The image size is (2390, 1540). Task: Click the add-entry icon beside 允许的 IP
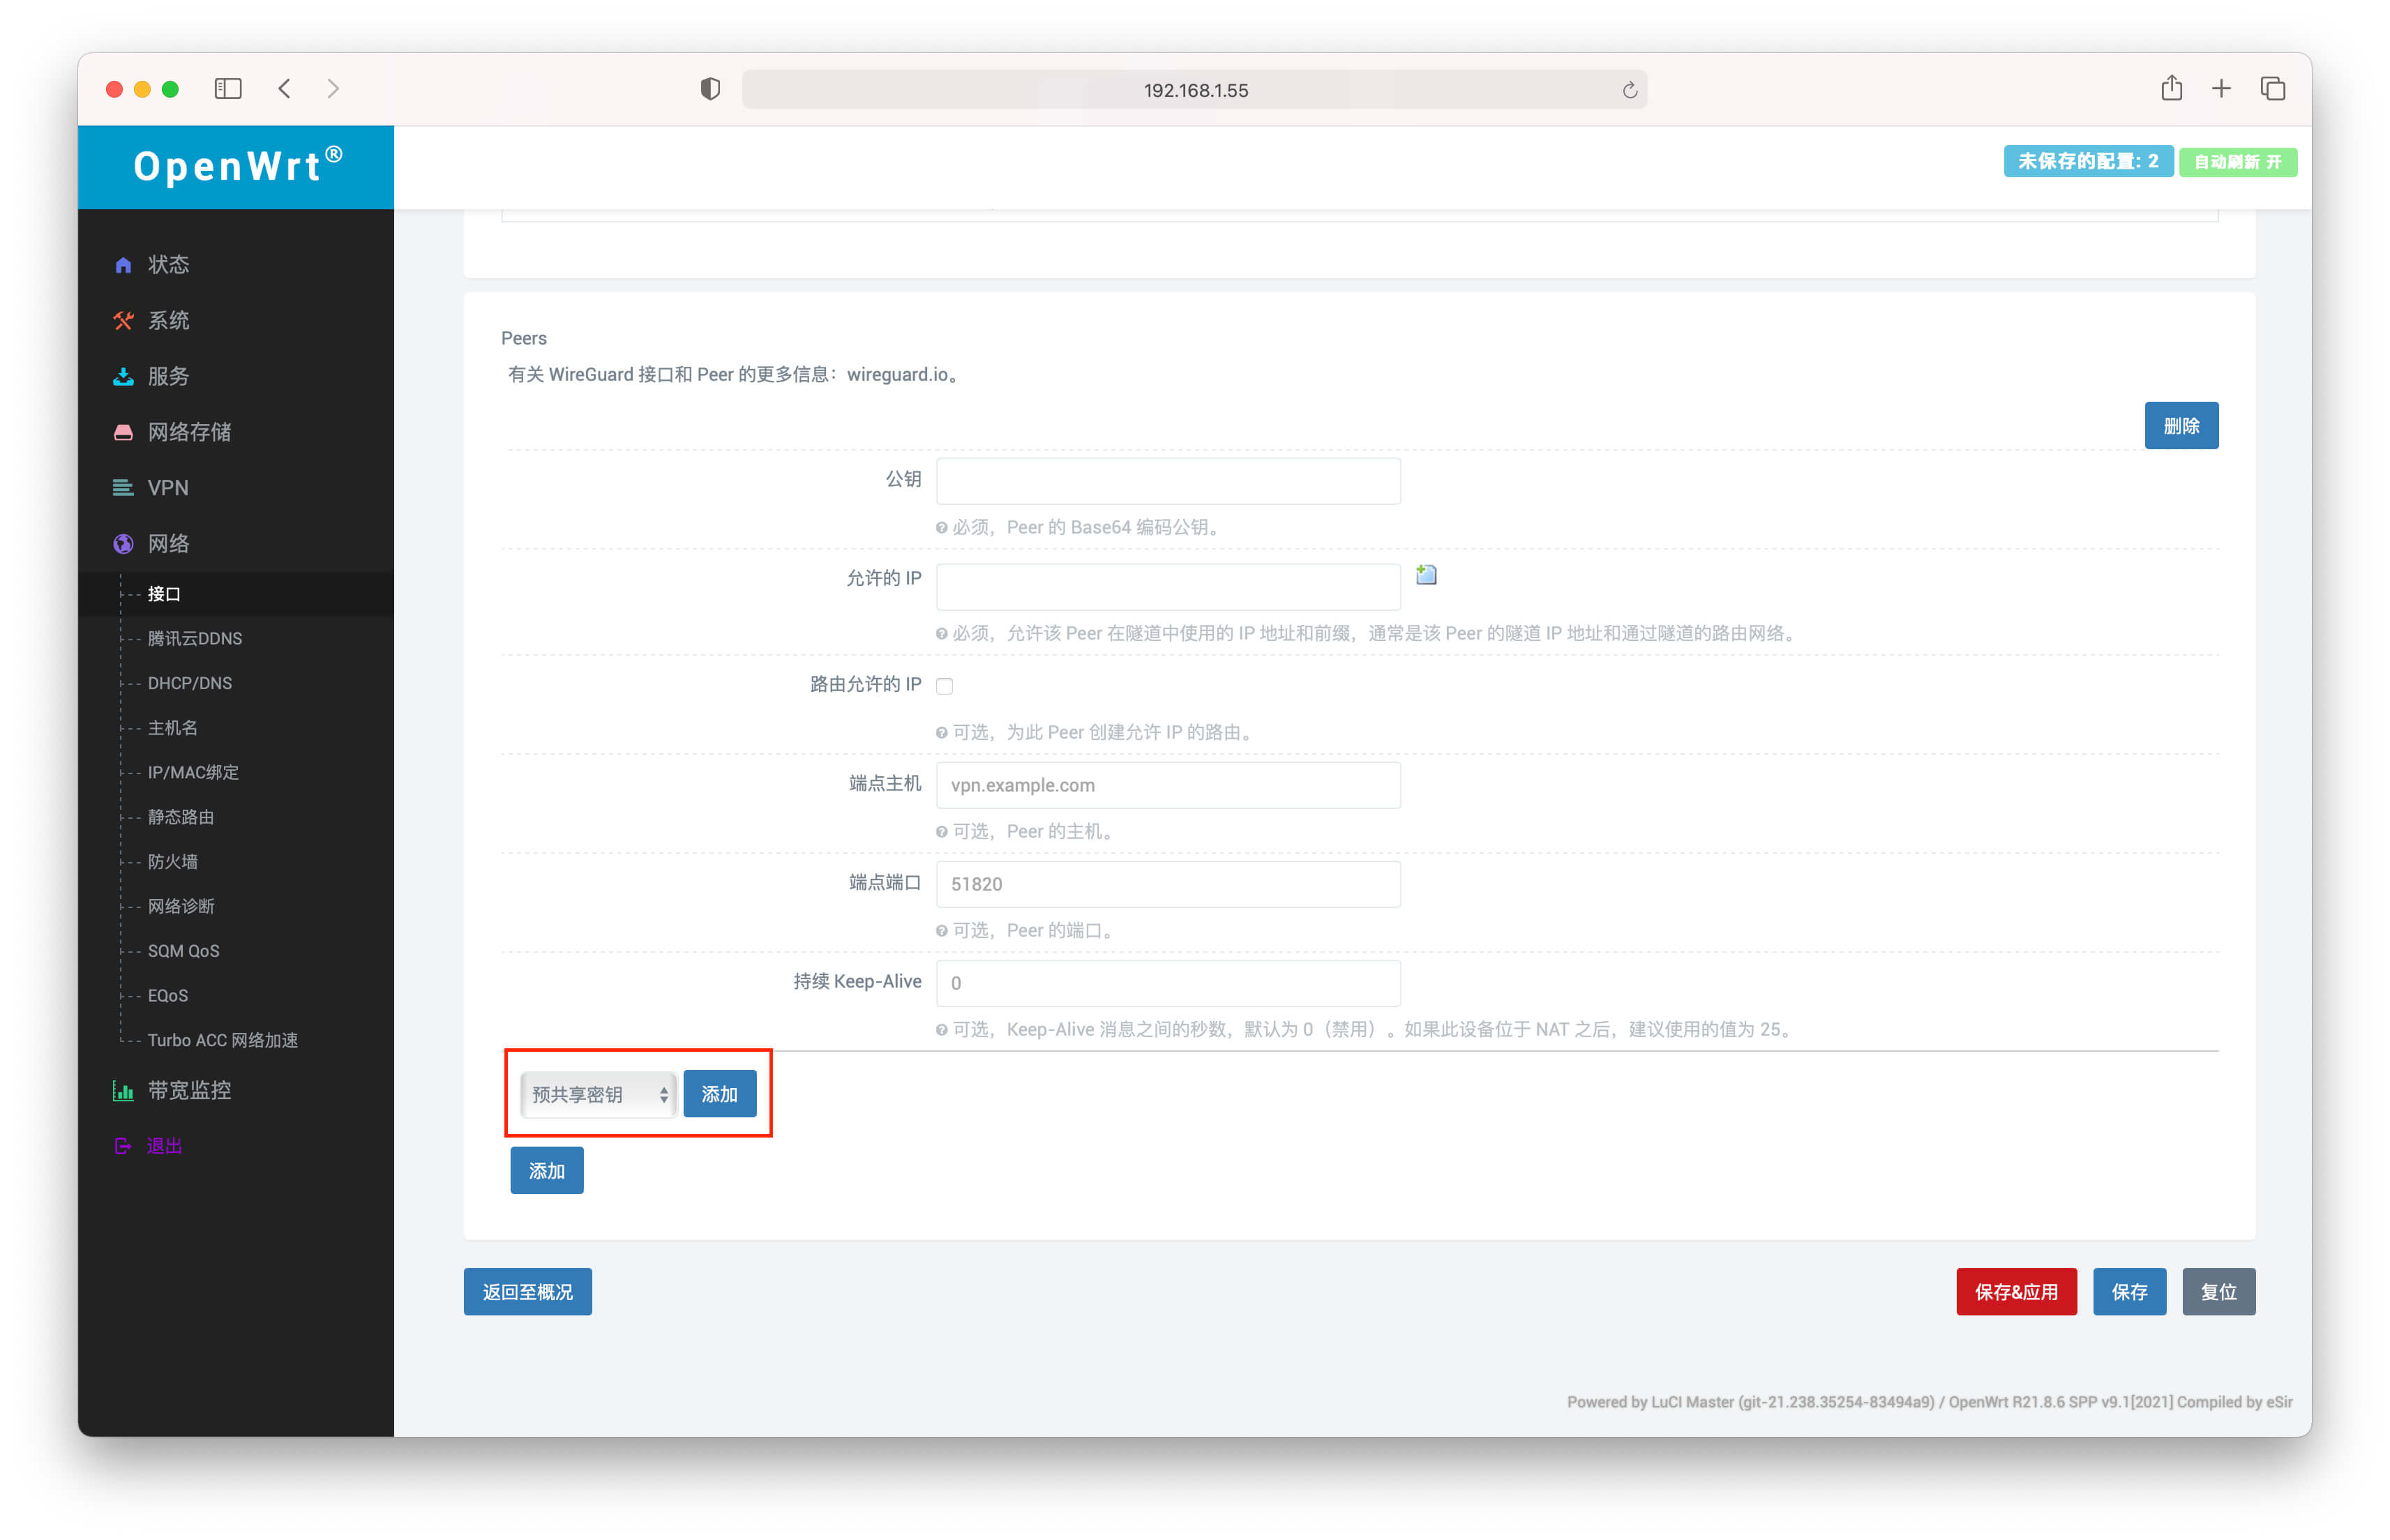pyautogui.click(x=1426, y=575)
